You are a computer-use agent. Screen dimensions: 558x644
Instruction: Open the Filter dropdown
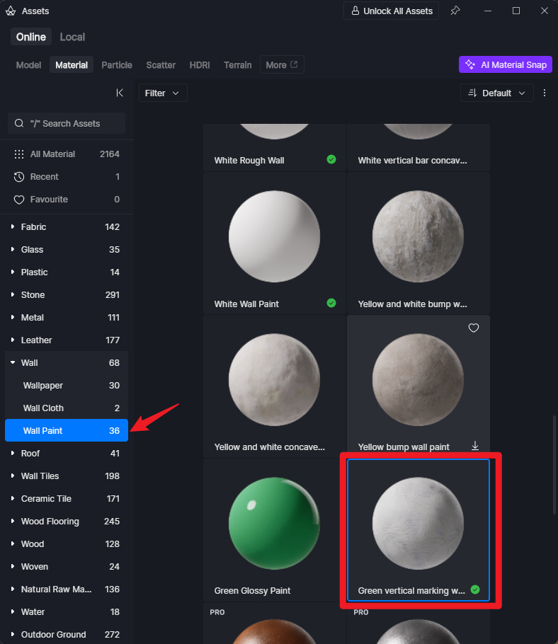163,93
